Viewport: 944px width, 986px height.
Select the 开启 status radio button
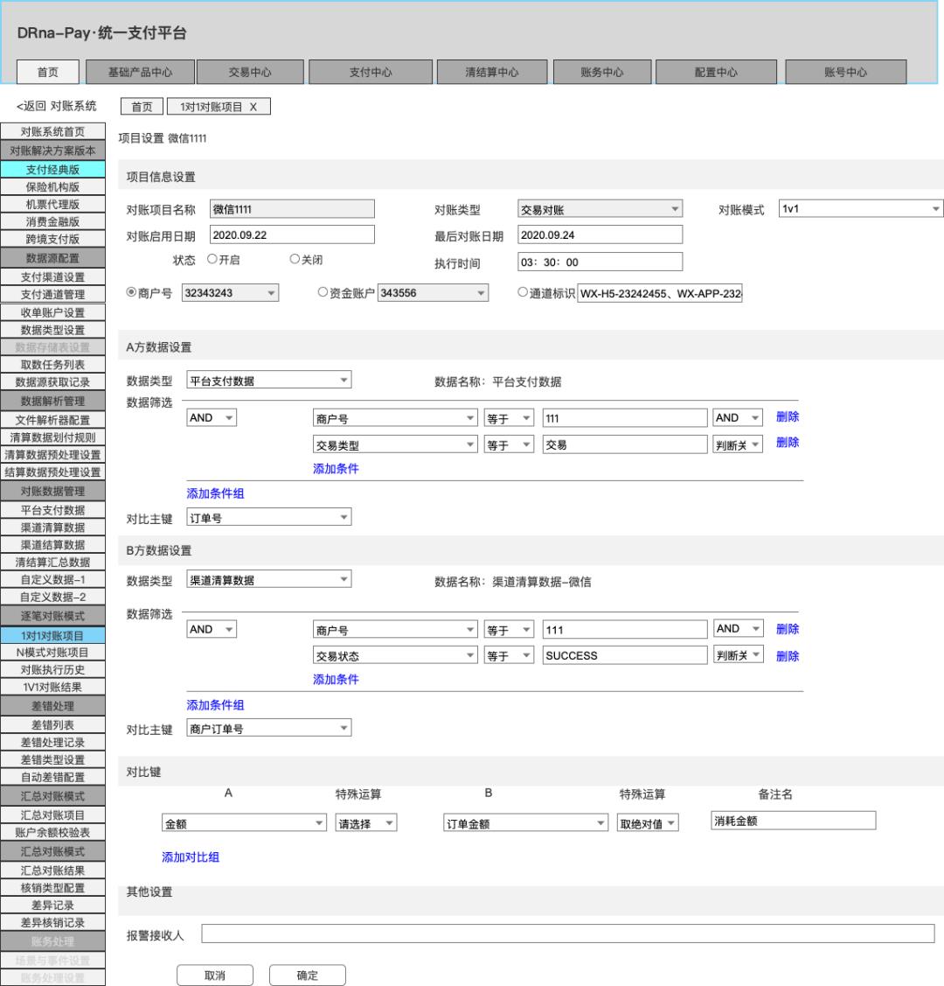[x=212, y=259]
